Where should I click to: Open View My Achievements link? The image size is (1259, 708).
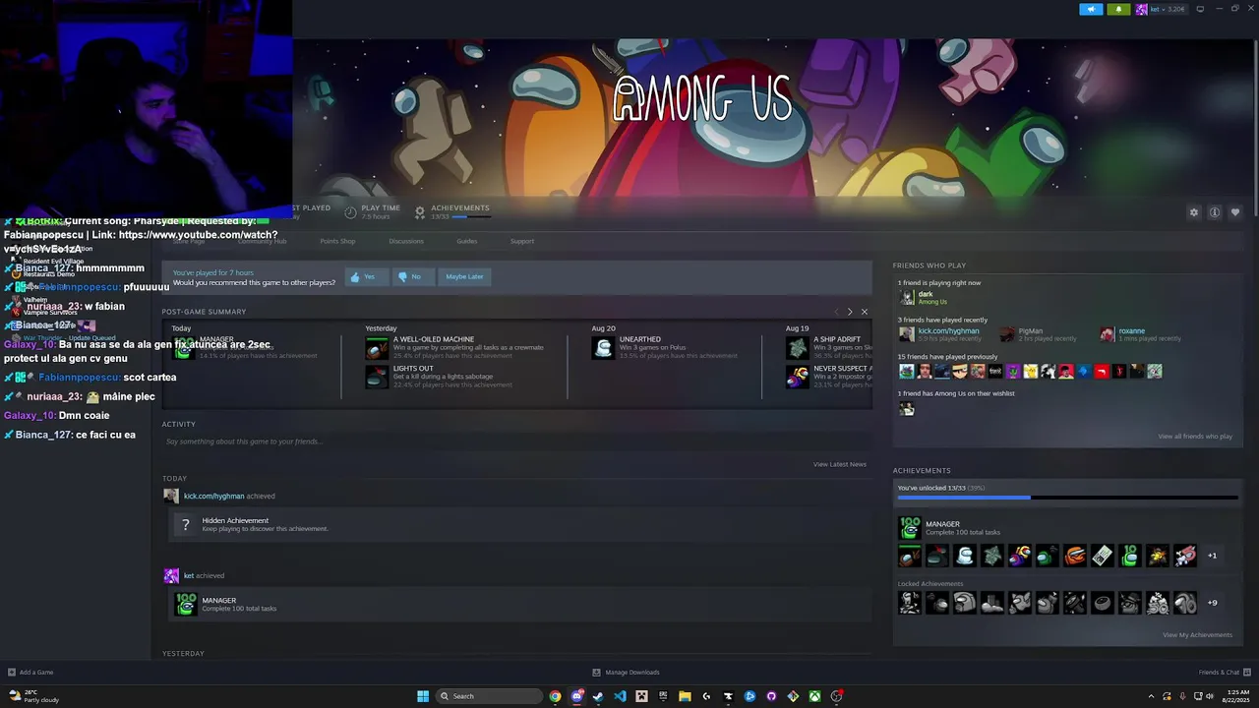1197,635
